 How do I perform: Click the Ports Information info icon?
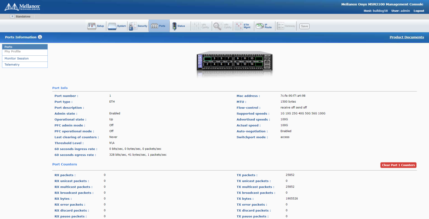pyautogui.click(x=40, y=37)
